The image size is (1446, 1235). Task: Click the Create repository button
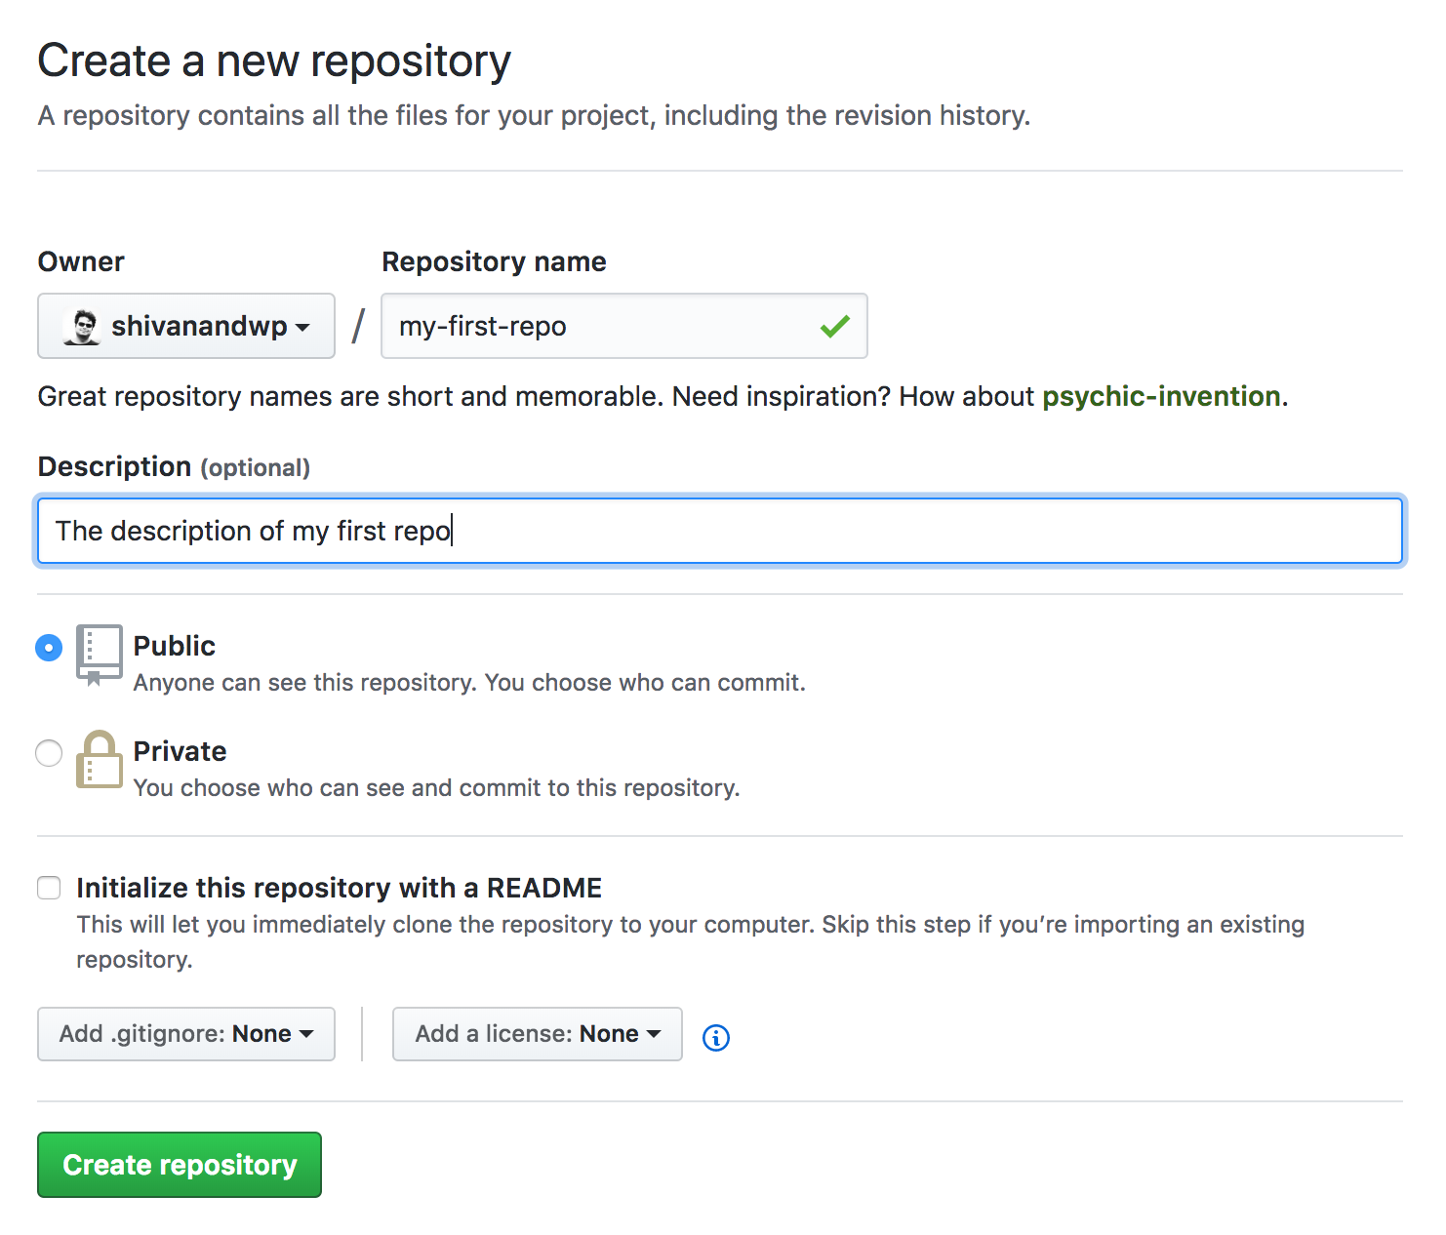[x=180, y=1165]
